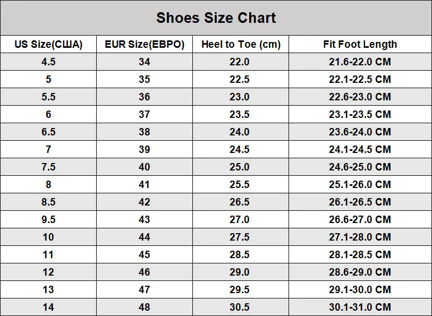
Task: Select US size 12 cell
Action: [48, 272]
